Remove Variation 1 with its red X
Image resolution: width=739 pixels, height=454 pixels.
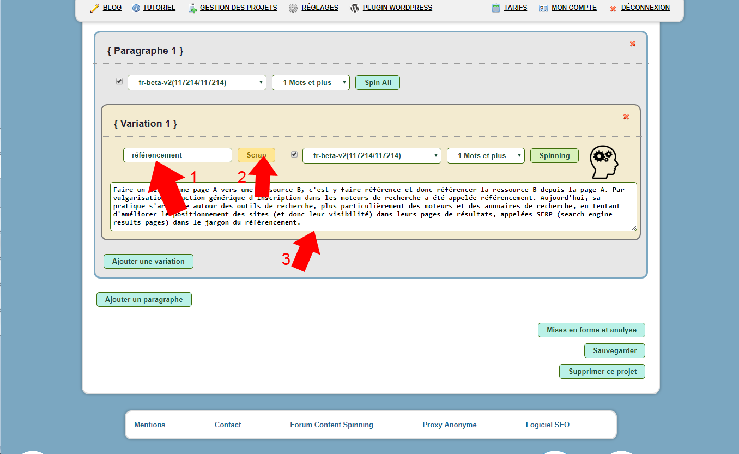point(626,117)
